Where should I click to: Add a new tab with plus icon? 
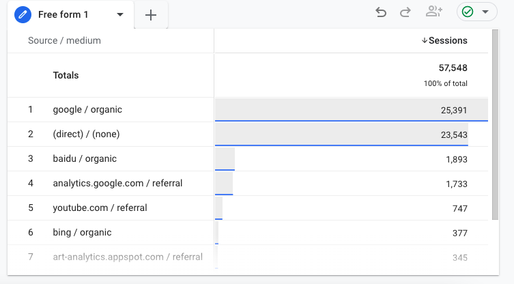pos(151,15)
